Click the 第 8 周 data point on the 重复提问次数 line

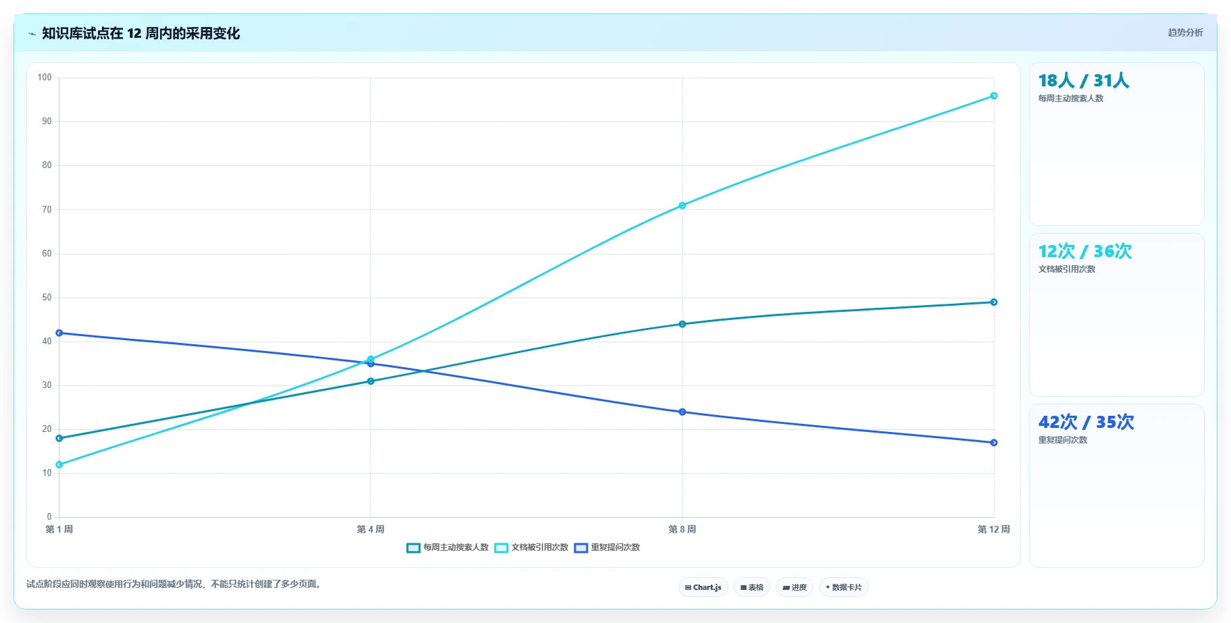682,412
